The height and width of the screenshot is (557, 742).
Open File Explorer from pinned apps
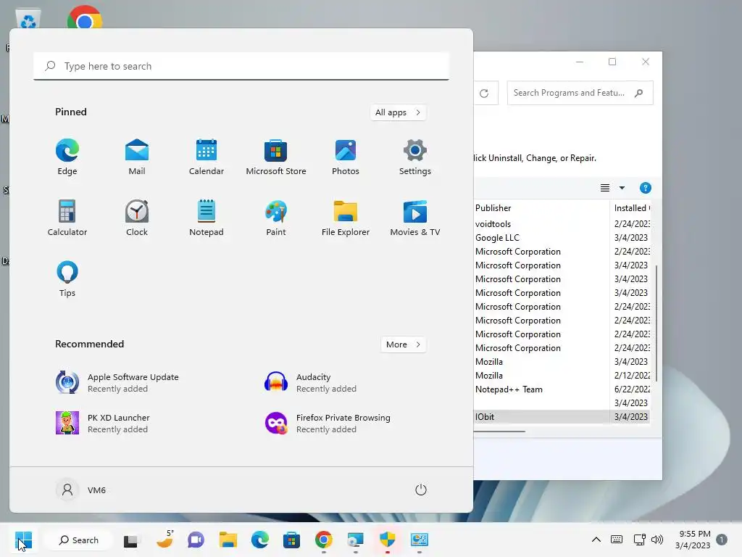click(x=346, y=218)
